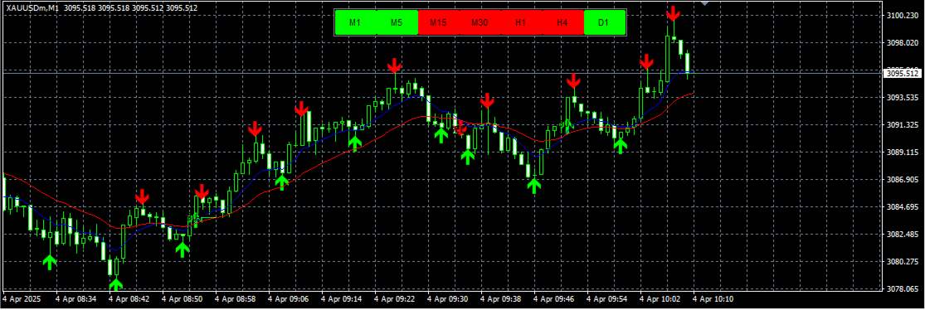Image resolution: width=925 pixels, height=310 pixels.
Task: Click the 4 Apr 08:34 time label
Action: tap(76, 299)
